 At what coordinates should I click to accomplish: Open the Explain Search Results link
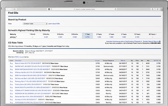pyautogui.click(x=151, y=41)
